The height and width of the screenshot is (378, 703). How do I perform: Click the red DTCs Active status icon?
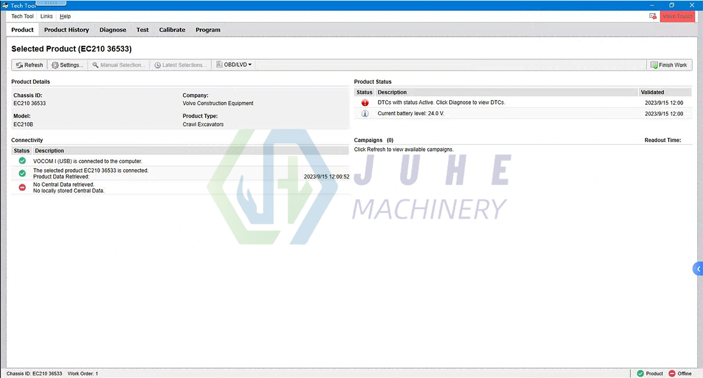coord(365,102)
